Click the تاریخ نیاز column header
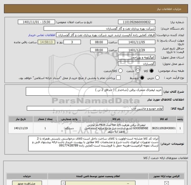This screenshot has width=191, height=185. point(21,119)
